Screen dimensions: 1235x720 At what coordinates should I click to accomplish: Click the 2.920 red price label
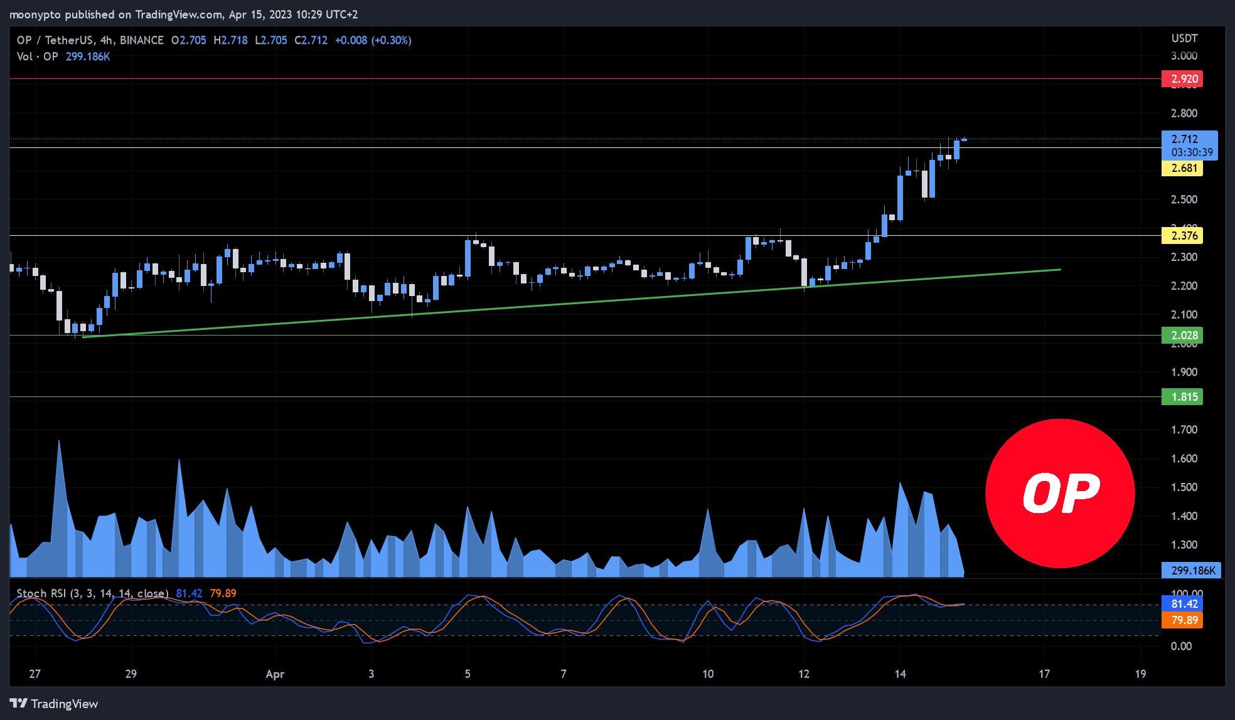[x=1182, y=79]
